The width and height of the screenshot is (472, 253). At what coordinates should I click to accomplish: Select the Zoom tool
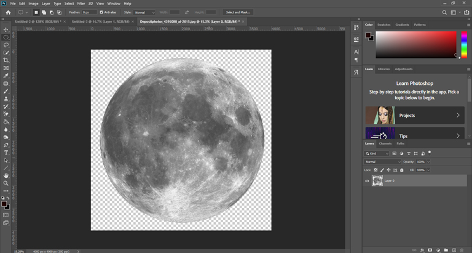(x=6, y=183)
